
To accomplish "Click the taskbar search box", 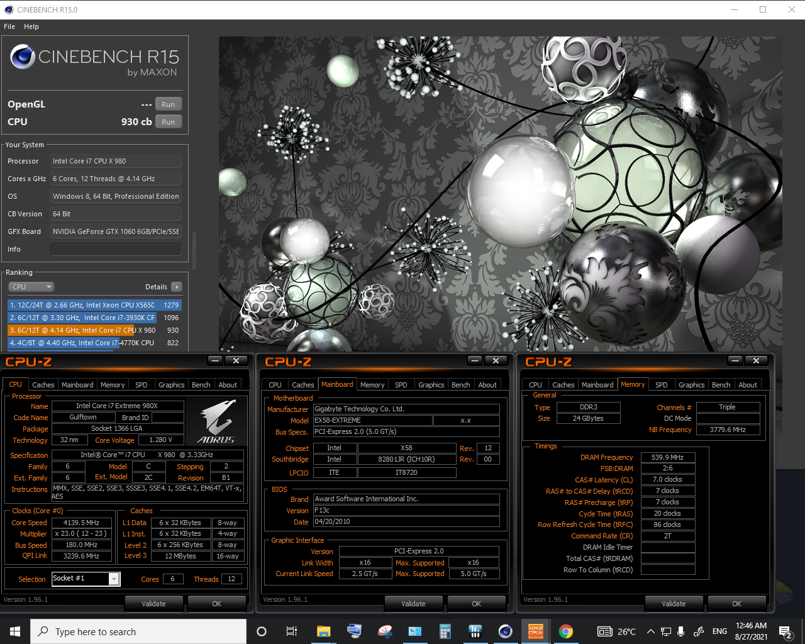I will coord(138,631).
